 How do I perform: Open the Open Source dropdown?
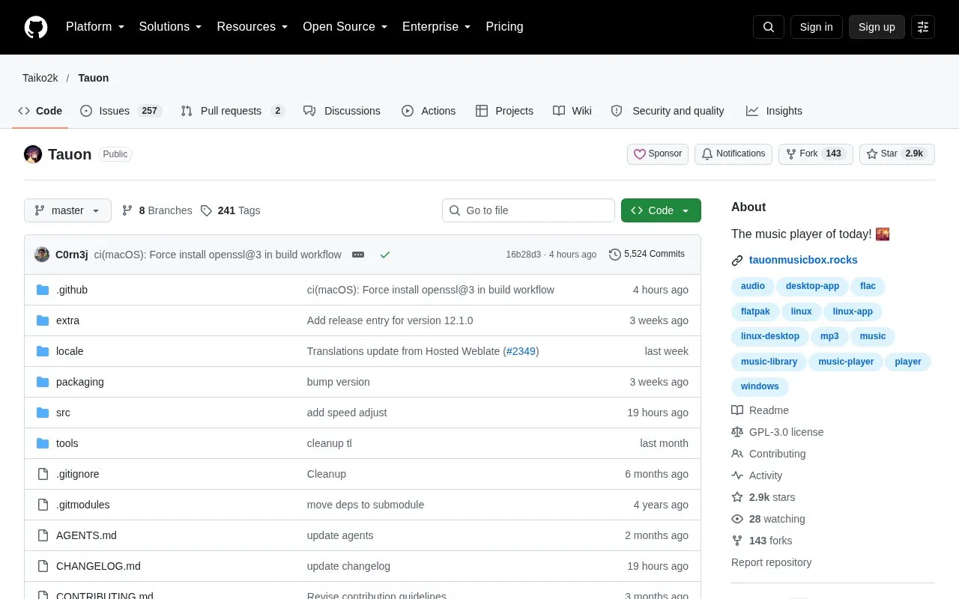[345, 27]
